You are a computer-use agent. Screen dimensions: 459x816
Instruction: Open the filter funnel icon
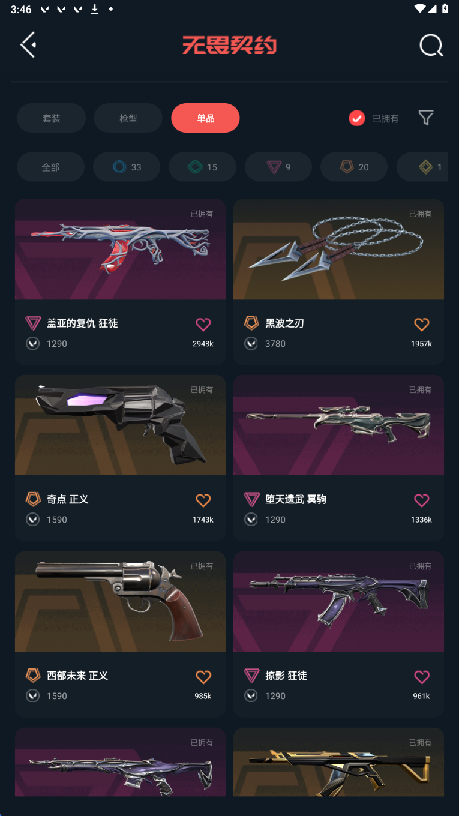[426, 118]
